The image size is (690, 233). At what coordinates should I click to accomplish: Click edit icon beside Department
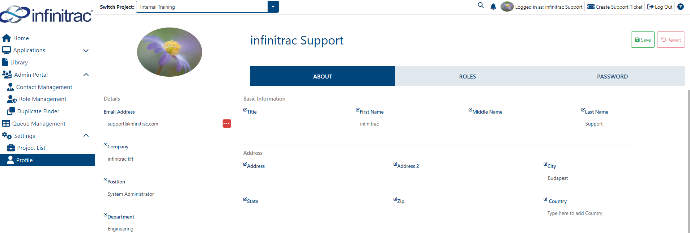coord(106,215)
